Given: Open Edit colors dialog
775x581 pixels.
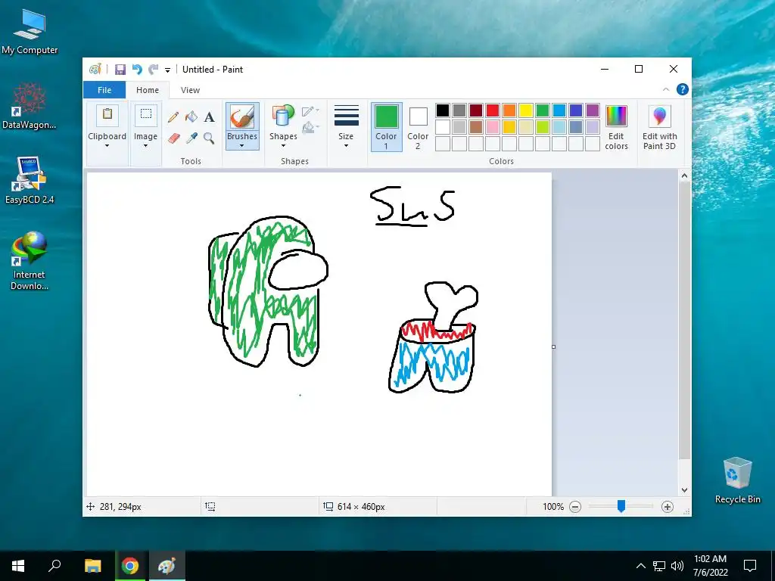Looking at the screenshot, I should pyautogui.click(x=616, y=127).
